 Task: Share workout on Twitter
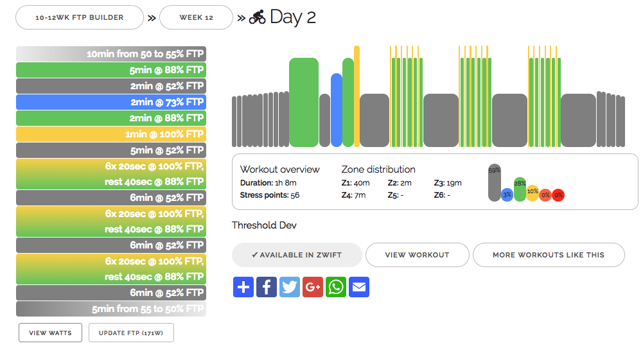click(290, 286)
